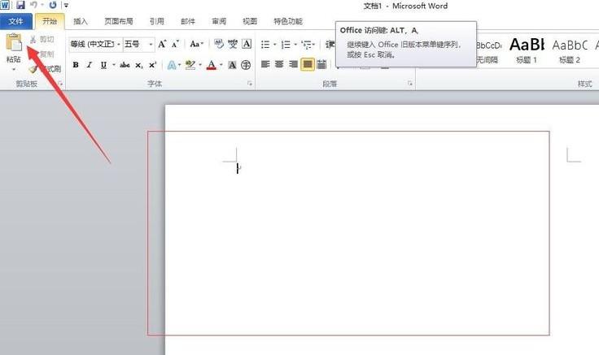
Task: Toggle Underline formatting
Action: pyautogui.click(x=103, y=65)
